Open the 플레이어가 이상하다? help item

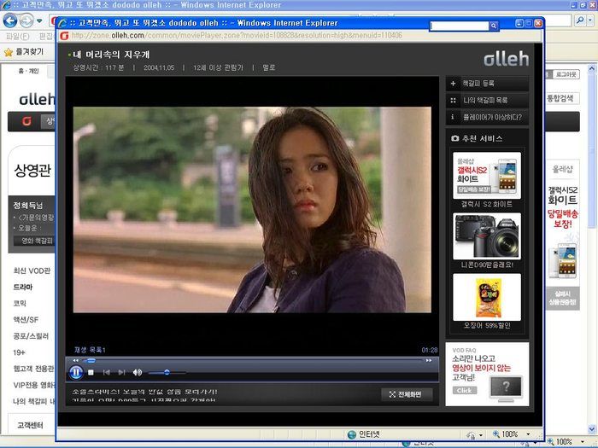[487, 118]
